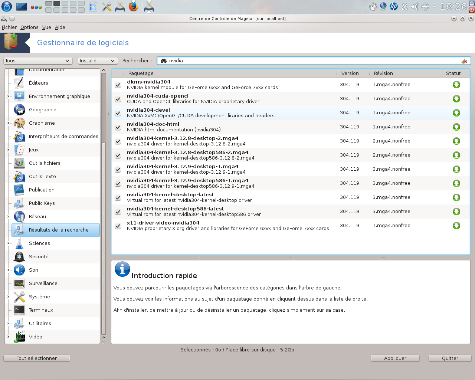Expand the Système tree node
The height and width of the screenshot is (380, 475).
9,297
